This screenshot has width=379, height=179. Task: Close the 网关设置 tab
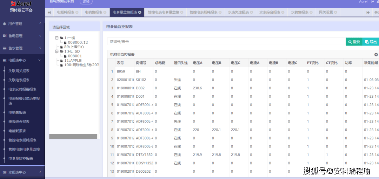click(336, 12)
